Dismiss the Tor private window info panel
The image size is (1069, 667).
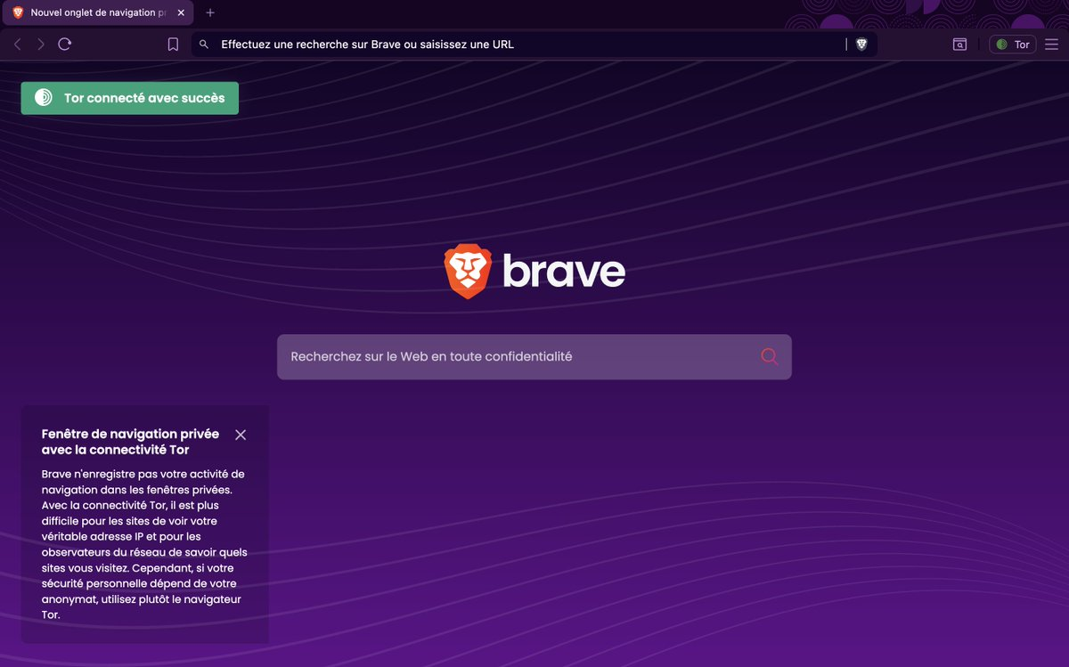pyautogui.click(x=241, y=435)
